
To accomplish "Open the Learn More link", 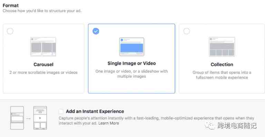I will click(x=109, y=123).
